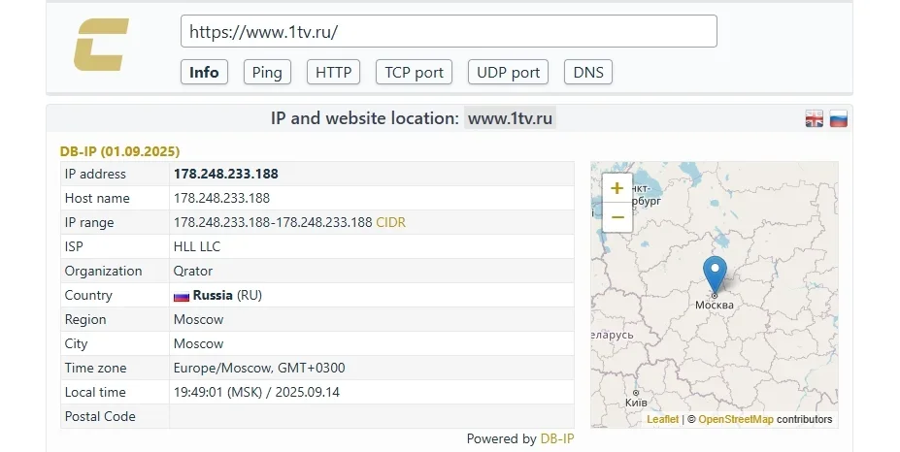
Task: Click the ISP value HLL LLC
Action: click(x=197, y=246)
